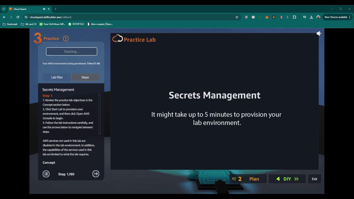Click the orange Step 1 label
The width and height of the screenshot is (354, 199).
coord(47,96)
